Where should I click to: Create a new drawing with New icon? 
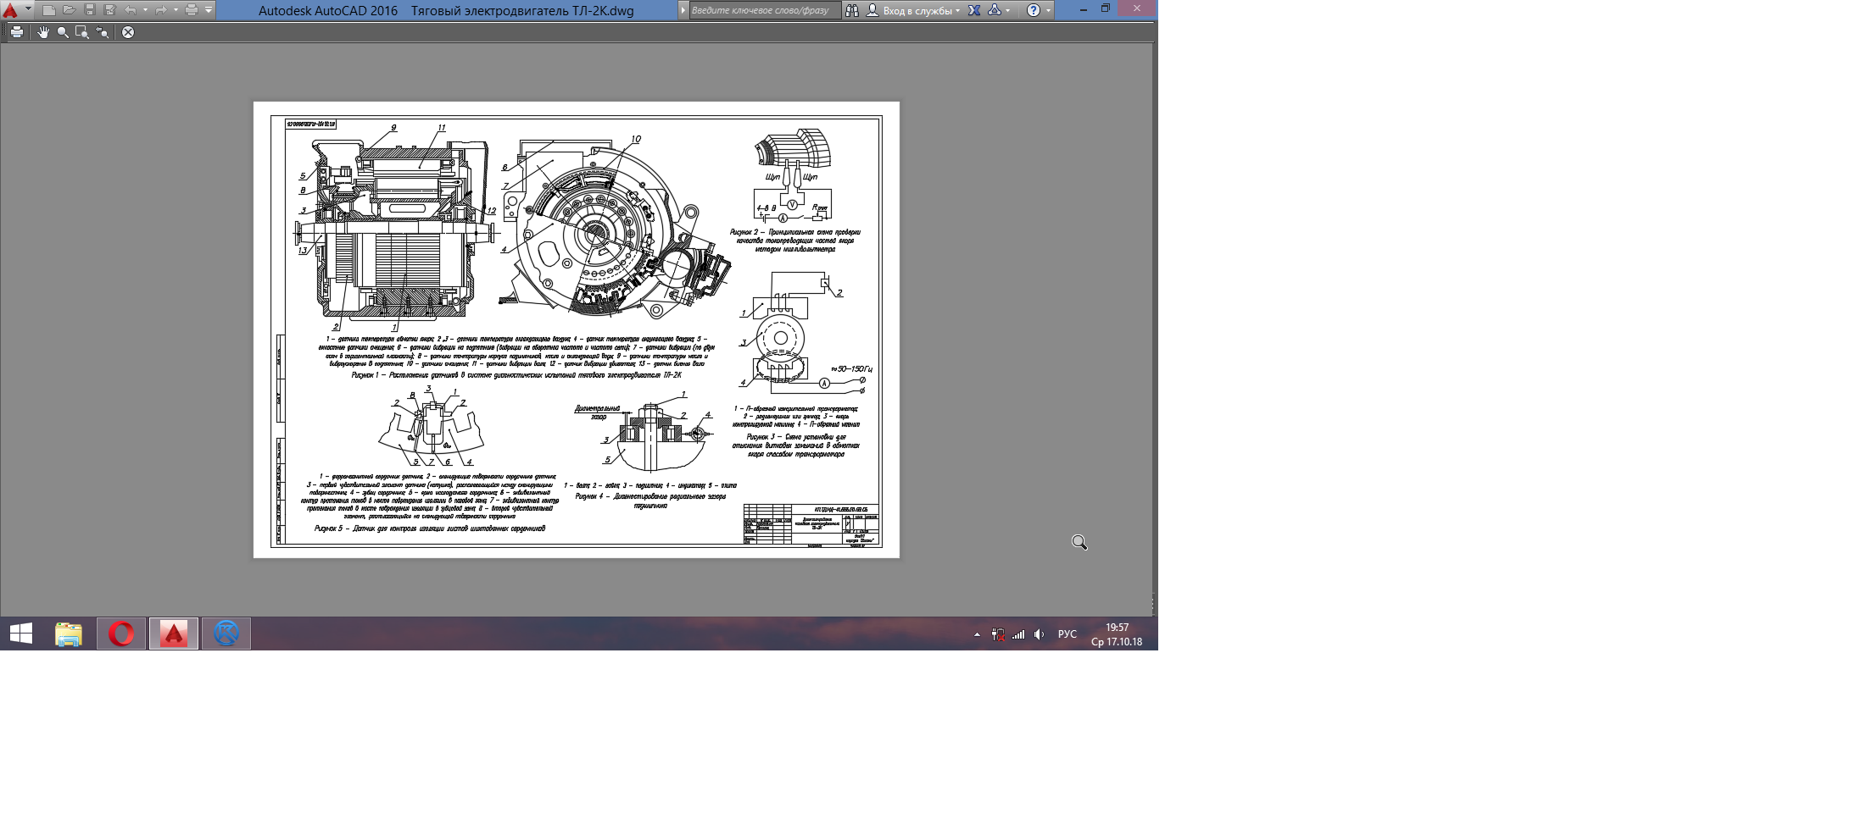[x=49, y=10]
